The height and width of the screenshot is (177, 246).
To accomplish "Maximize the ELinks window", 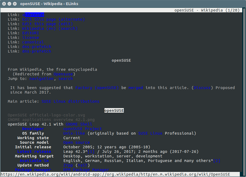I will (15, 4).
